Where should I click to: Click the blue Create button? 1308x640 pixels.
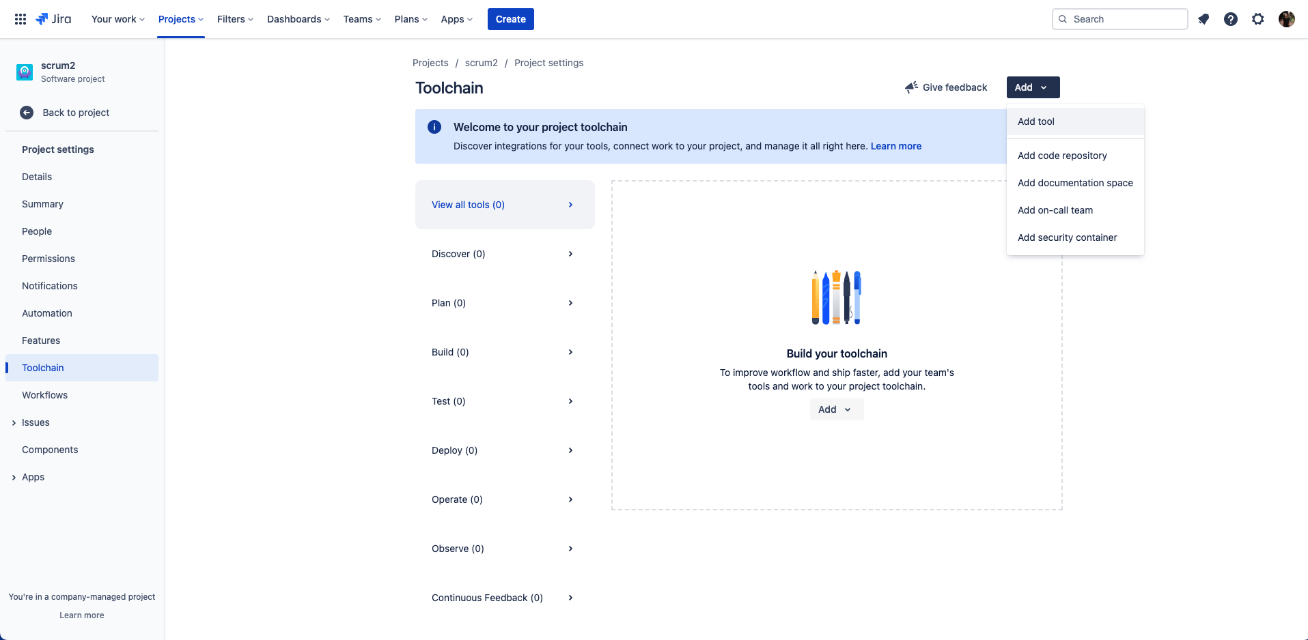[511, 19]
